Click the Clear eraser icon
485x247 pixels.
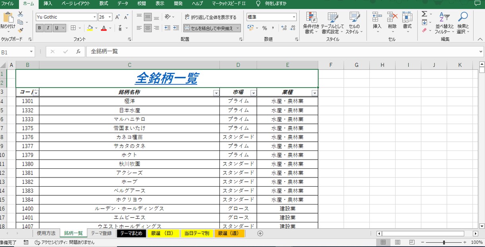pos(424,30)
